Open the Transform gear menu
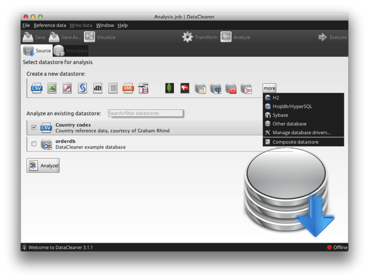Image resolution: width=369 pixels, height=280 pixels. 200,37
